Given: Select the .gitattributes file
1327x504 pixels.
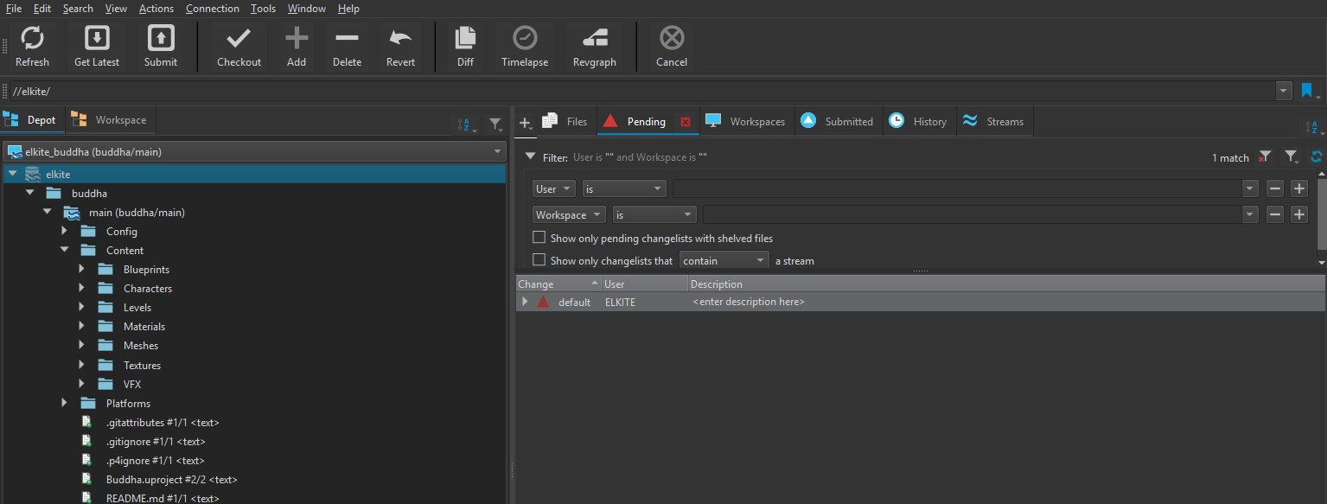Looking at the screenshot, I should coord(162,422).
